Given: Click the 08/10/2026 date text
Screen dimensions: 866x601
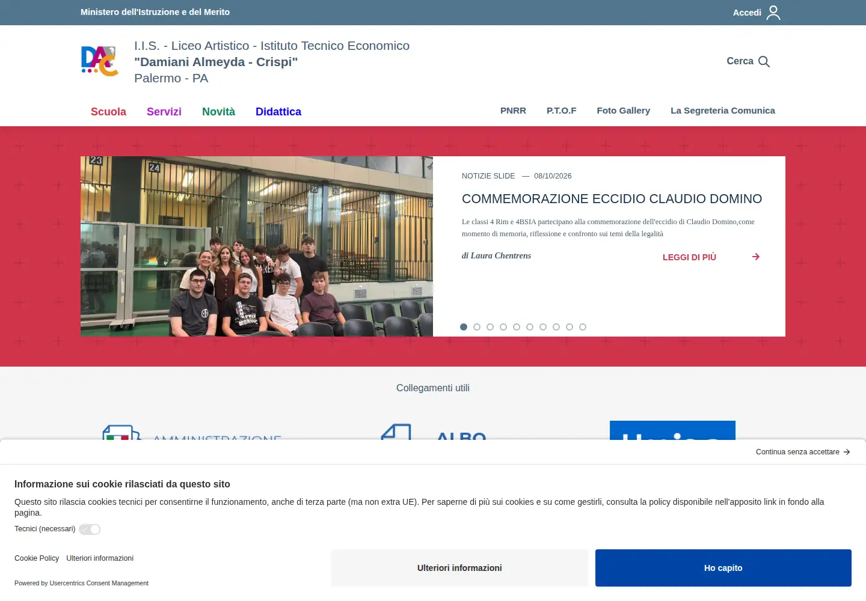Looking at the screenshot, I should coord(553,176).
